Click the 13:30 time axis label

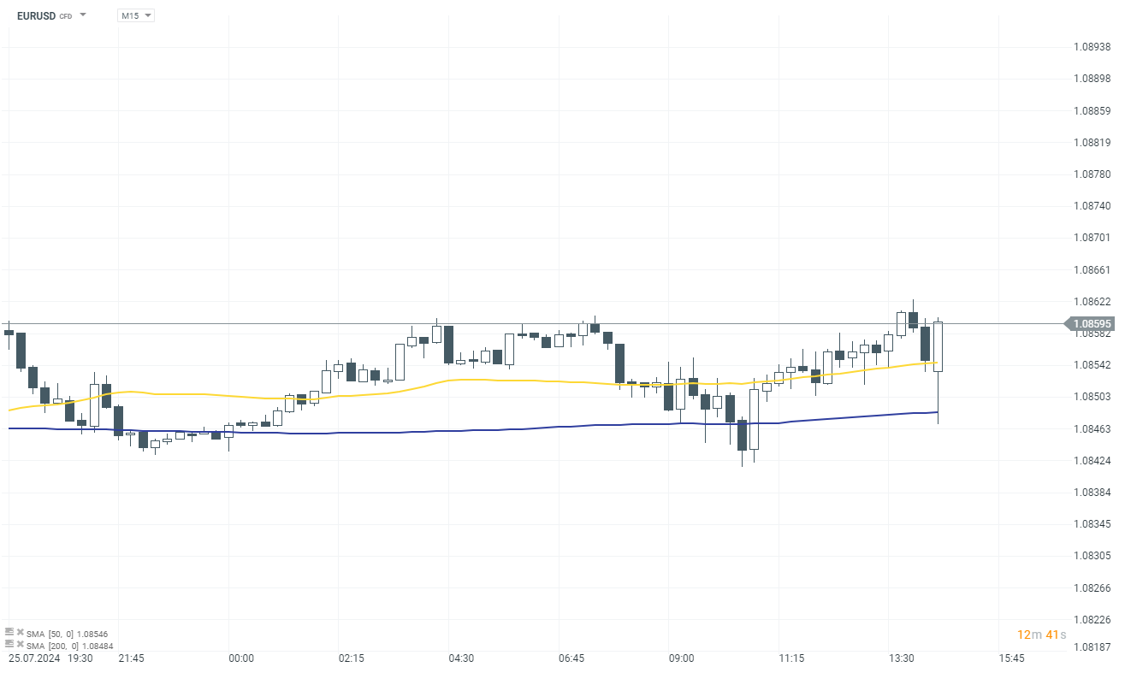click(902, 658)
